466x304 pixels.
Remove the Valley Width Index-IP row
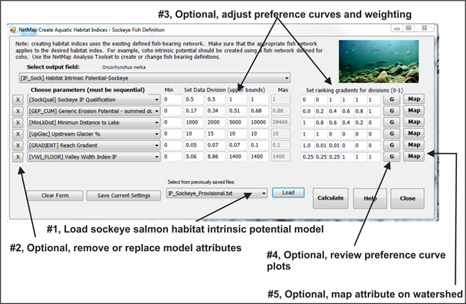(x=17, y=156)
